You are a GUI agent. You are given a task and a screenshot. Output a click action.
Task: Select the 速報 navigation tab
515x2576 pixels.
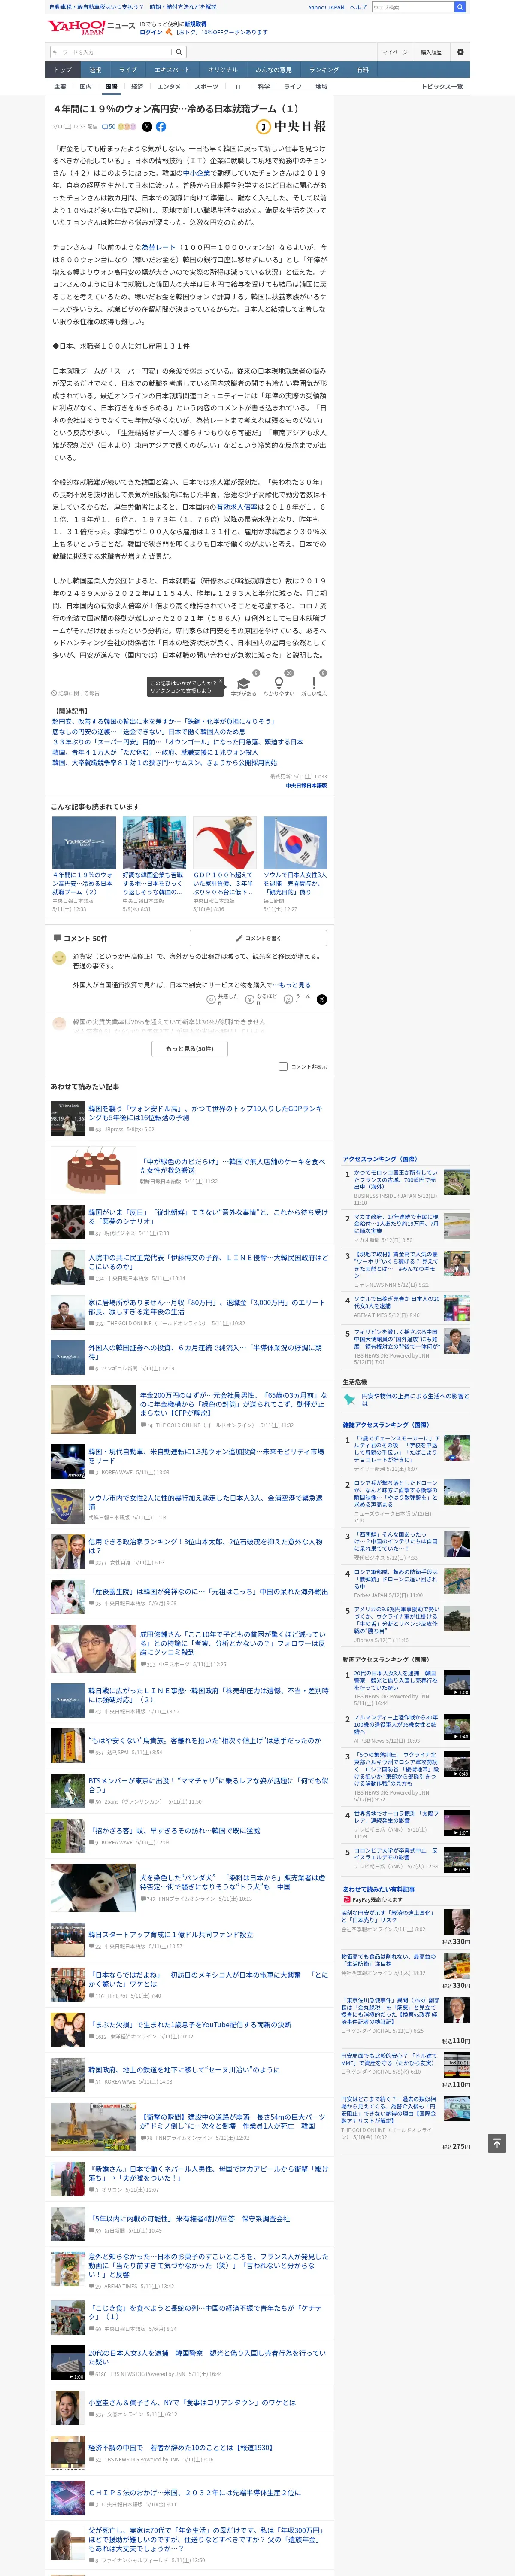[x=95, y=70]
